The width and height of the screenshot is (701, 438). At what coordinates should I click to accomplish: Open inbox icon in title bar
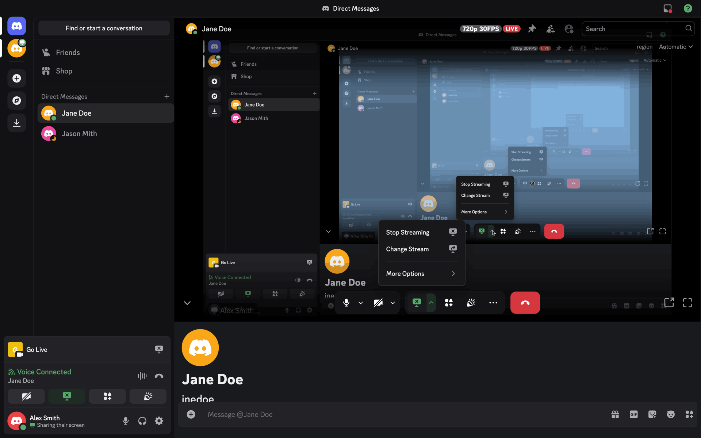click(668, 8)
